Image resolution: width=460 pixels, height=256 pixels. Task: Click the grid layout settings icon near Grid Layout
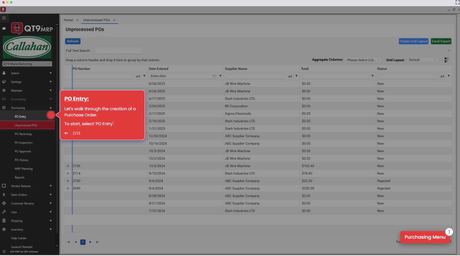coord(446,60)
